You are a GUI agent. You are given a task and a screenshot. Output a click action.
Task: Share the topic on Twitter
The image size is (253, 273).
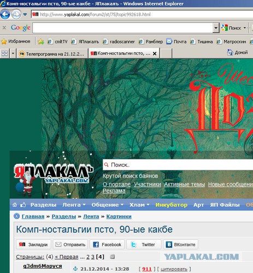tap(144, 245)
